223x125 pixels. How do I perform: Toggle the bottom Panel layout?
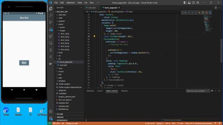pyautogui.click(x=189, y=3)
